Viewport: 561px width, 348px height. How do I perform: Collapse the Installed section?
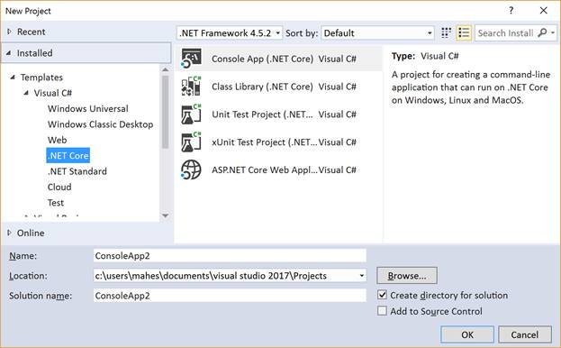(9, 53)
